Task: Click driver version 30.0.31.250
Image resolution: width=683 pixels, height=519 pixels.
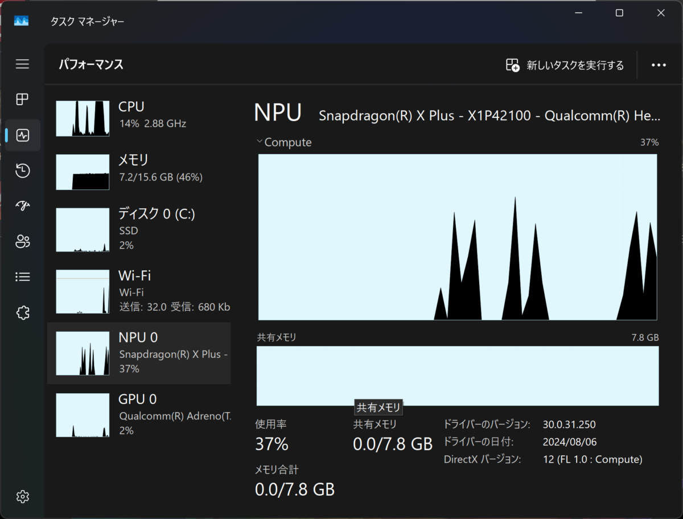Action: [x=569, y=425]
